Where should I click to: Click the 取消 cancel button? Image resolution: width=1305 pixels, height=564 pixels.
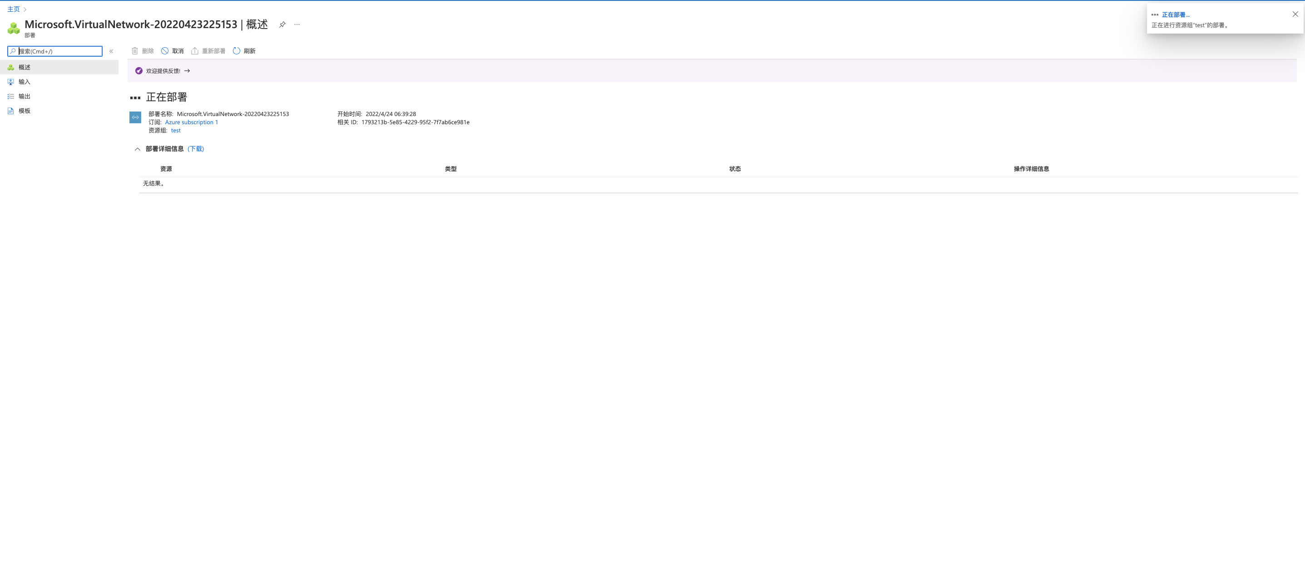172,51
